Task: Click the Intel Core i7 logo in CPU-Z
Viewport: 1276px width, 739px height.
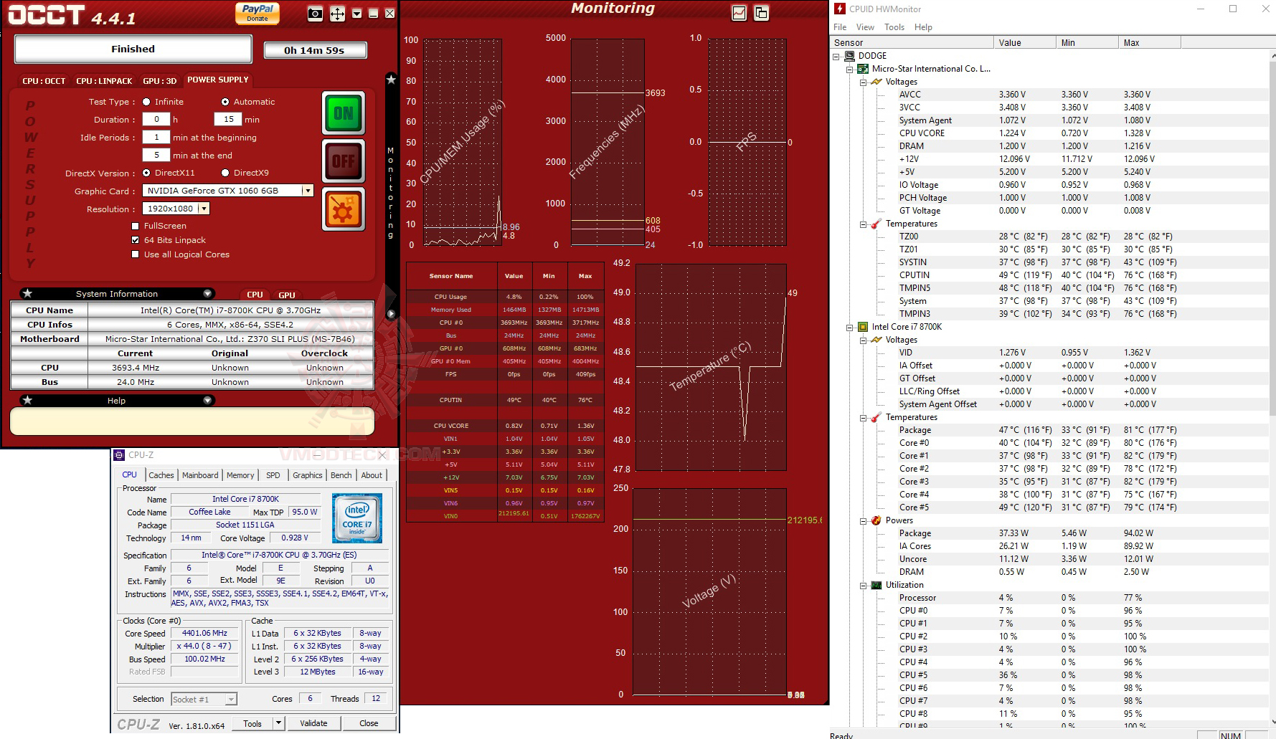Action: pos(357,518)
